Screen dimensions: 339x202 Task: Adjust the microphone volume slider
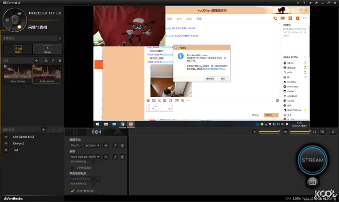click(x=269, y=131)
